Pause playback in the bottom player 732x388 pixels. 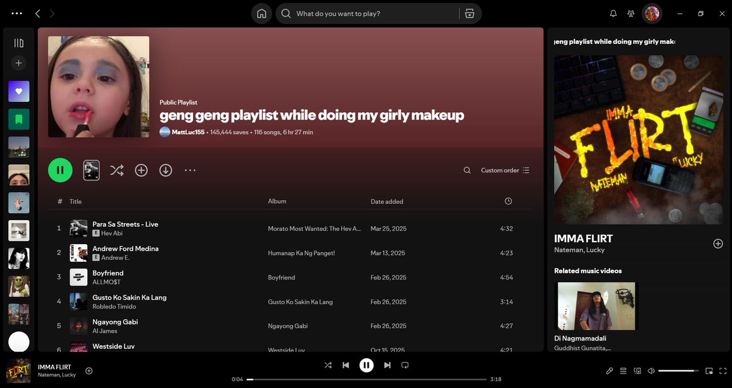click(366, 365)
